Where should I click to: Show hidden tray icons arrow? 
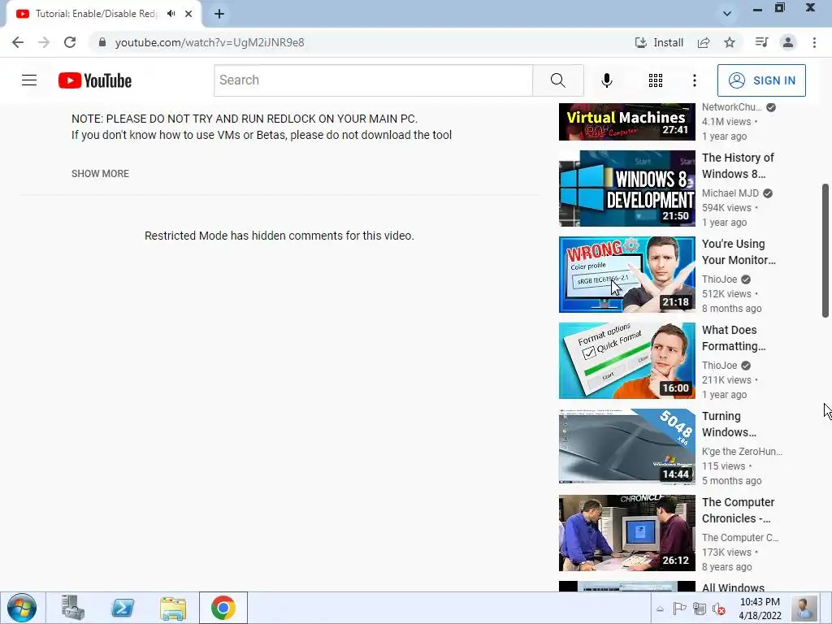click(660, 609)
